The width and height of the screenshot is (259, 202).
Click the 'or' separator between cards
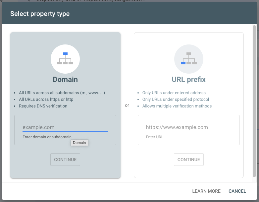point(127,105)
